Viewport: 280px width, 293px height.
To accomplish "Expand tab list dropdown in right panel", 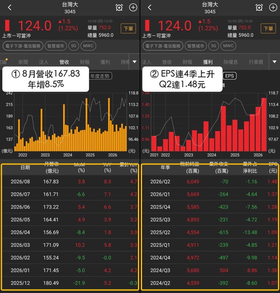I will coord(274,62).
